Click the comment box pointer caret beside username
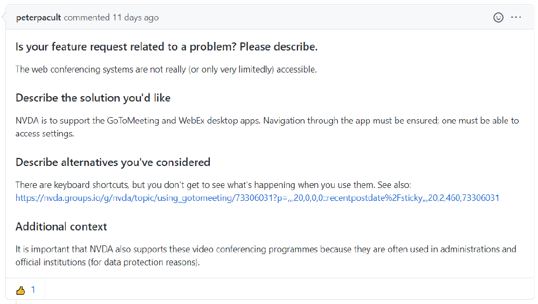538x304 pixels. (x=3, y=17)
